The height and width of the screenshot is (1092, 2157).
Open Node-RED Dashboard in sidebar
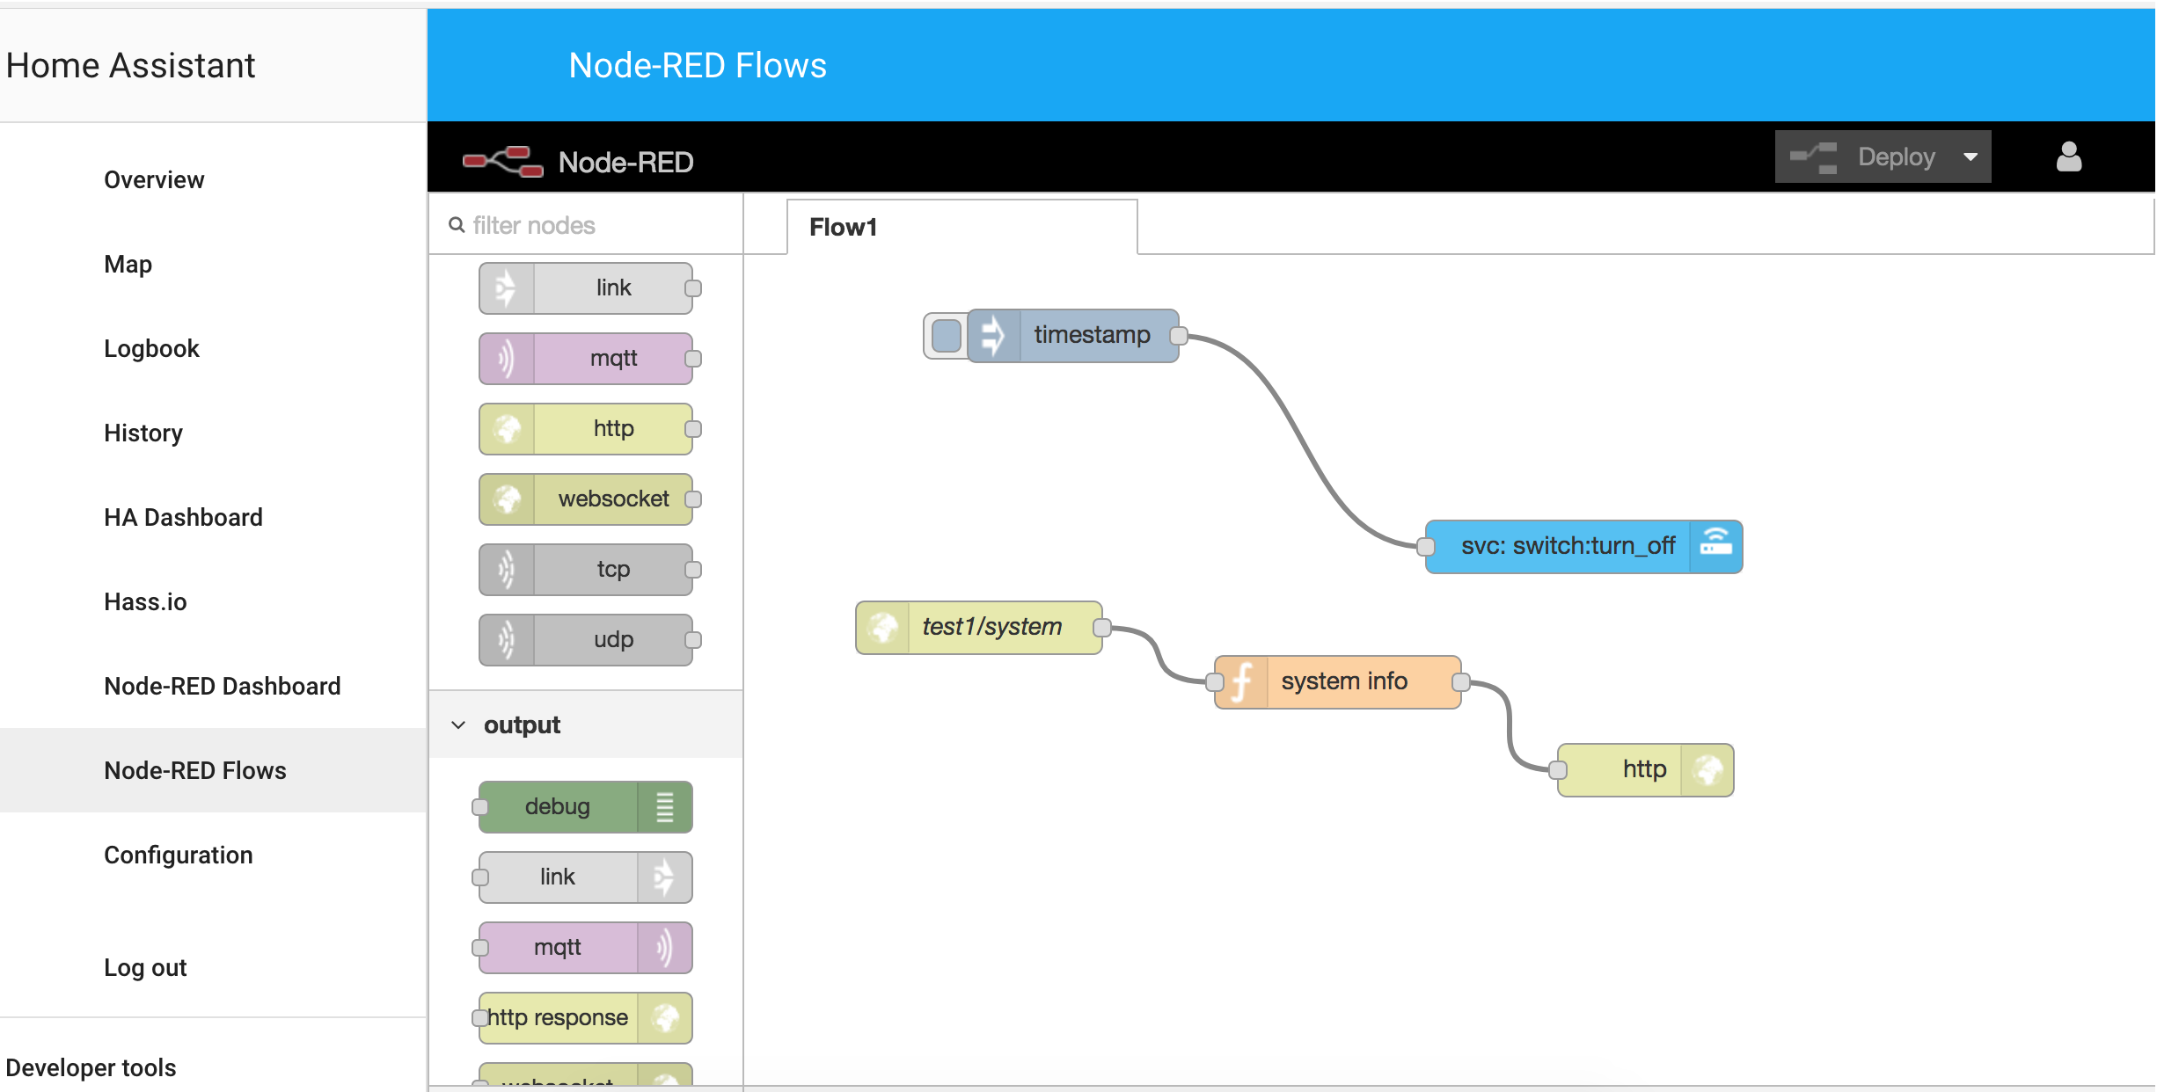222,686
